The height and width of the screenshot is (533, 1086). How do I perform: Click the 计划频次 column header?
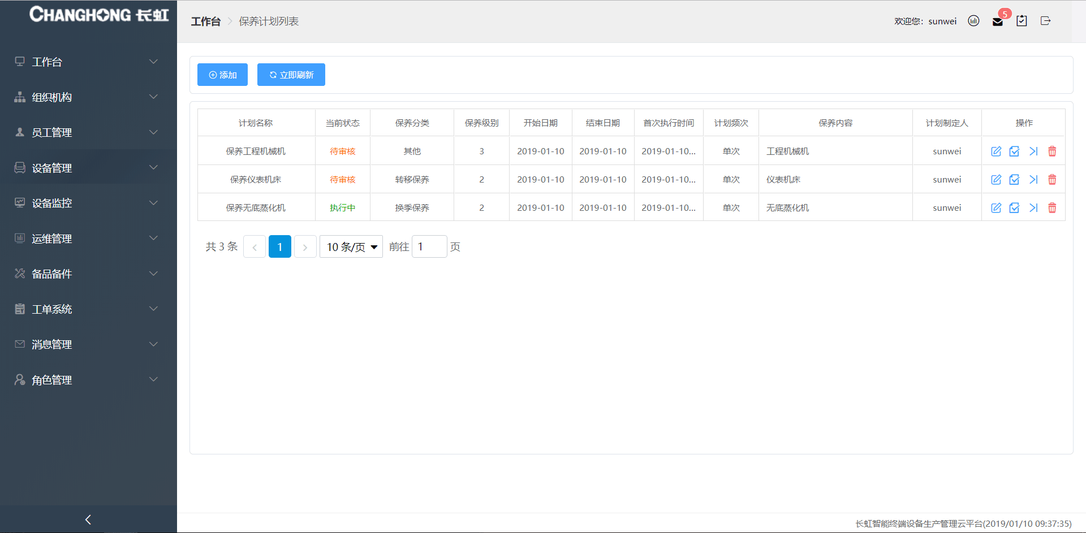731,123
